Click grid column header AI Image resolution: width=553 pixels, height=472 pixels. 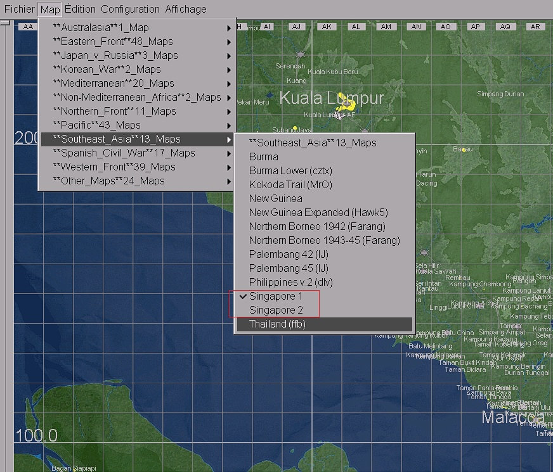tap(266, 27)
